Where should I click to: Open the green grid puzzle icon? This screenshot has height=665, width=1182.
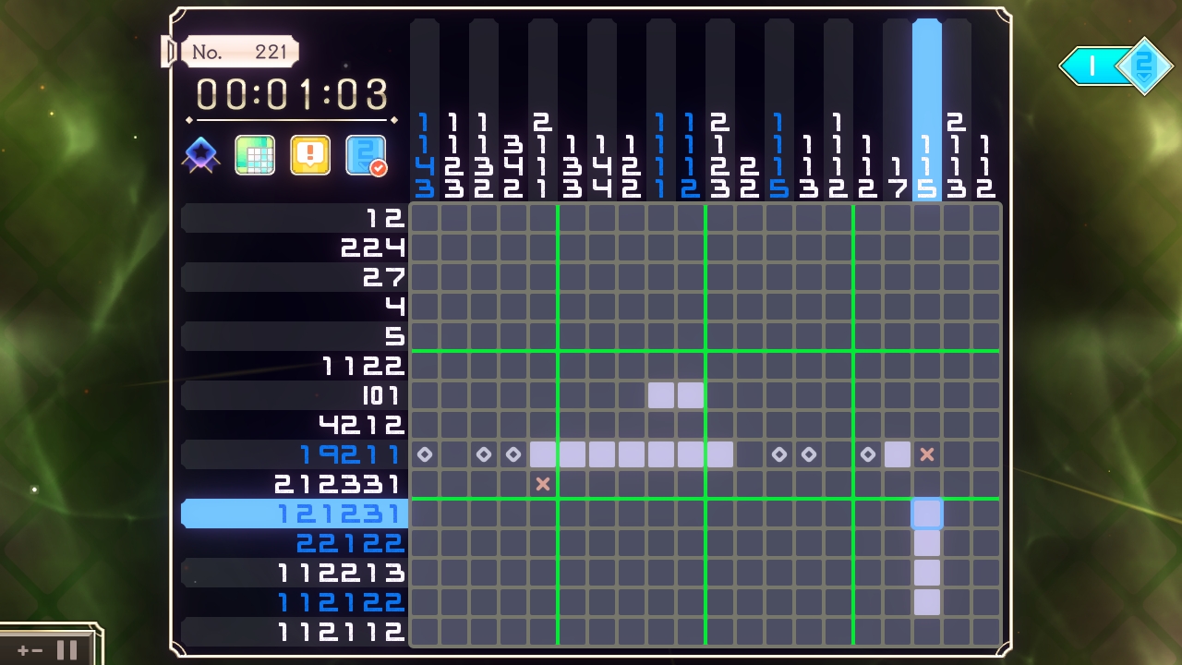click(255, 155)
